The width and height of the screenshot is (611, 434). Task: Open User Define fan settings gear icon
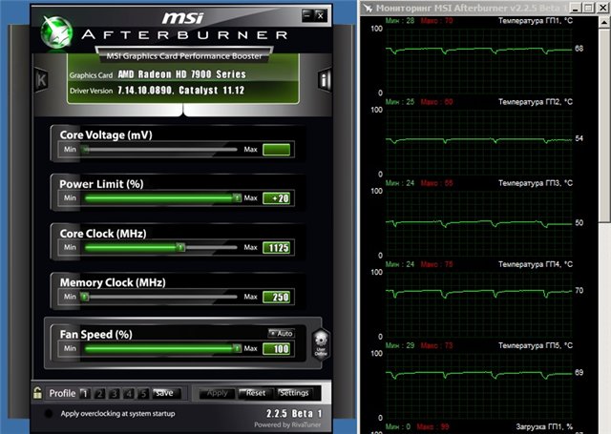coord(321,343)
